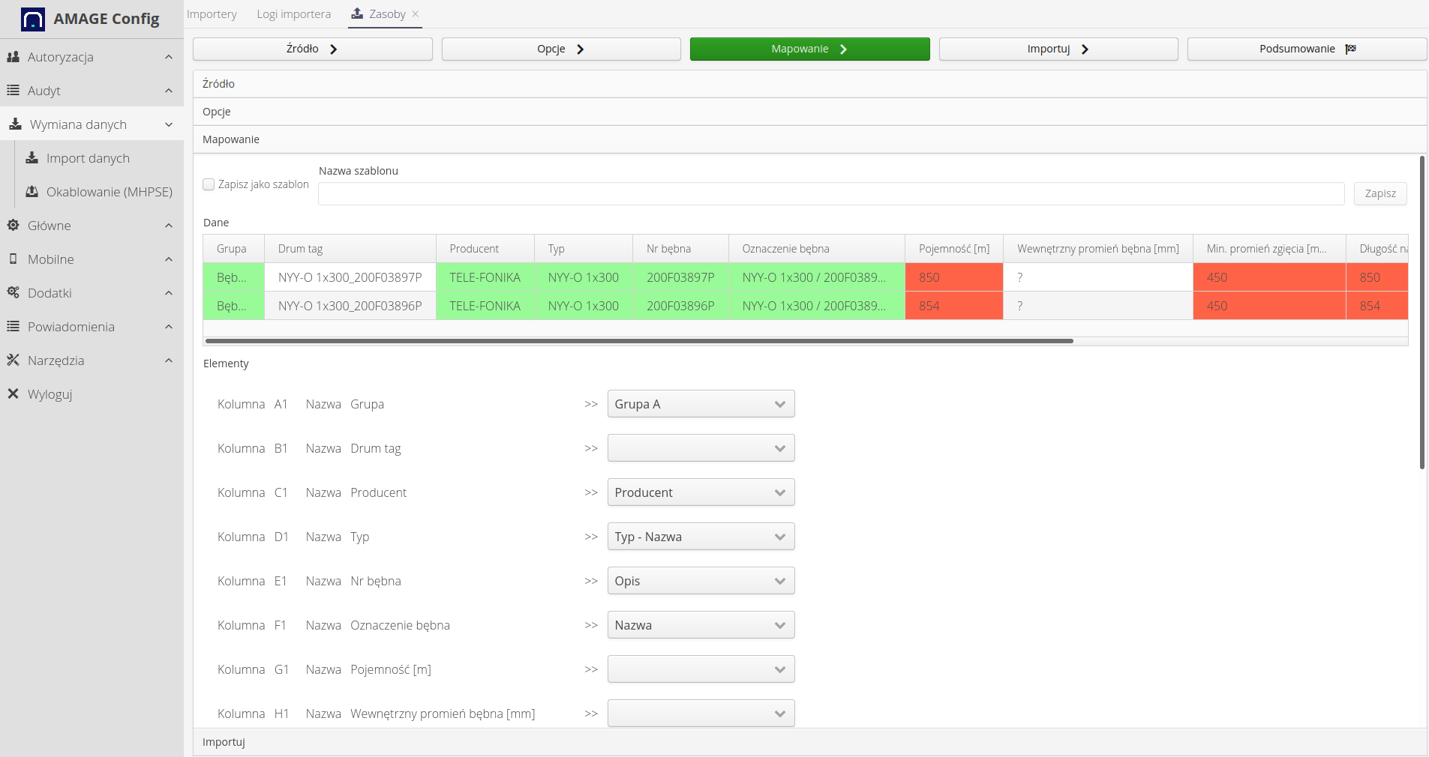Image resolution: width=1429 pixels, height=757 pixels.
Task: Click the Wyloguj X icon
Action: pos(13,394)
